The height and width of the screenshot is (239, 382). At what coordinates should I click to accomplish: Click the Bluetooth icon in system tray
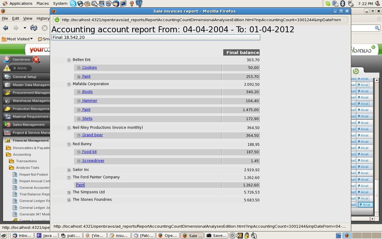click(x=343, y=4)
